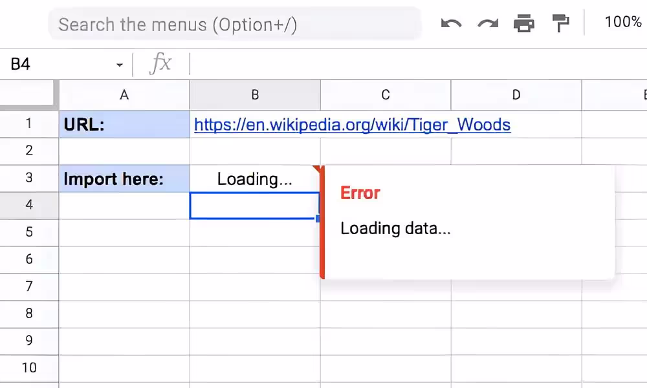This screenshot has width=647, height=388.
Task: Click the selected empty cell B4
Action: pyautogui.click(x=254, y=206)
